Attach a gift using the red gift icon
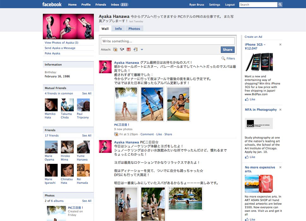Screen dimensions: 306x221 (129, 50)
